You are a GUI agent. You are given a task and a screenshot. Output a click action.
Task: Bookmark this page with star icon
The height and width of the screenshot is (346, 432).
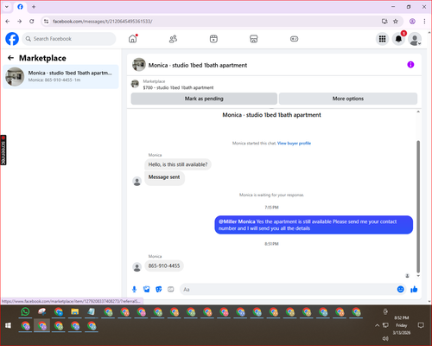click(x=396, y=21)
